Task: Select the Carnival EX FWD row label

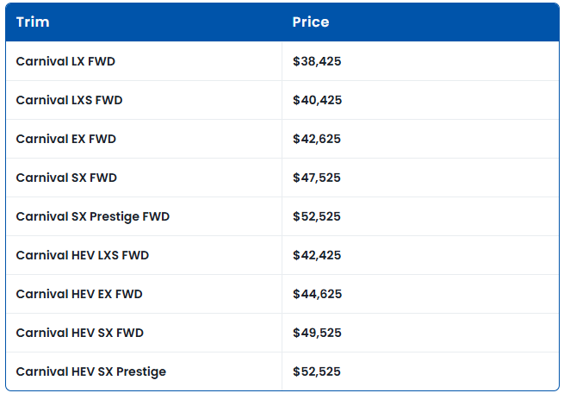Action: 65,140
